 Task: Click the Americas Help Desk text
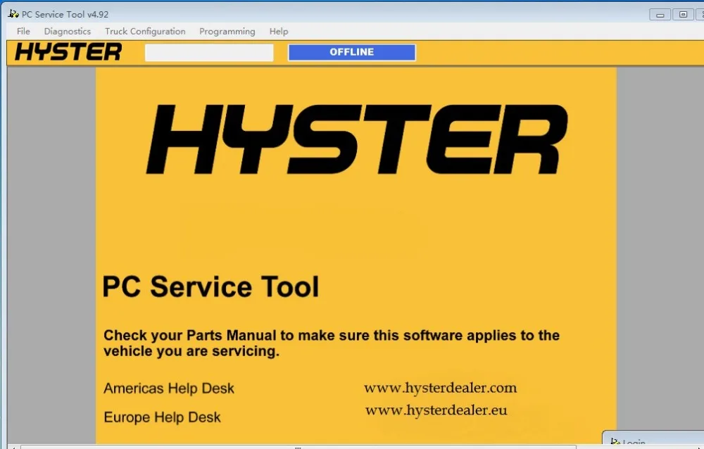coord(169,388)
